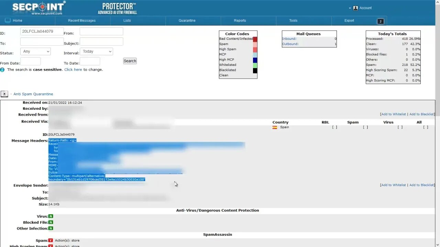This screenshot has width=440, height=247.
Task: Switch to the Lists tab
Action: click(x=127, y=21)
